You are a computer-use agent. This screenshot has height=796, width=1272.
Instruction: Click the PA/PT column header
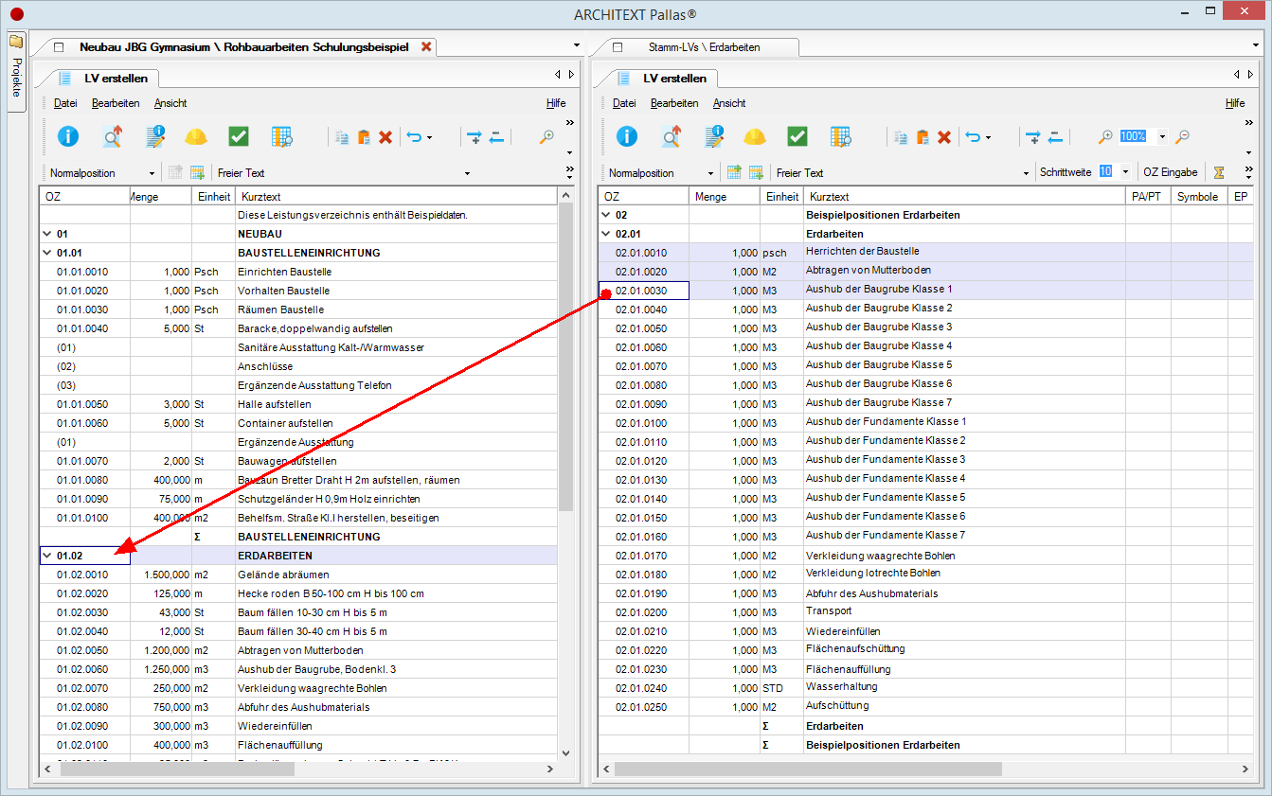pyautogui.click(x=1147, y=197)
